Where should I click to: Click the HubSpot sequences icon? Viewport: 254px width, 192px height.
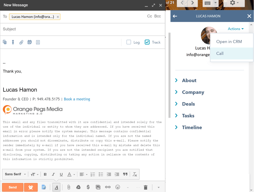point(13,42)
